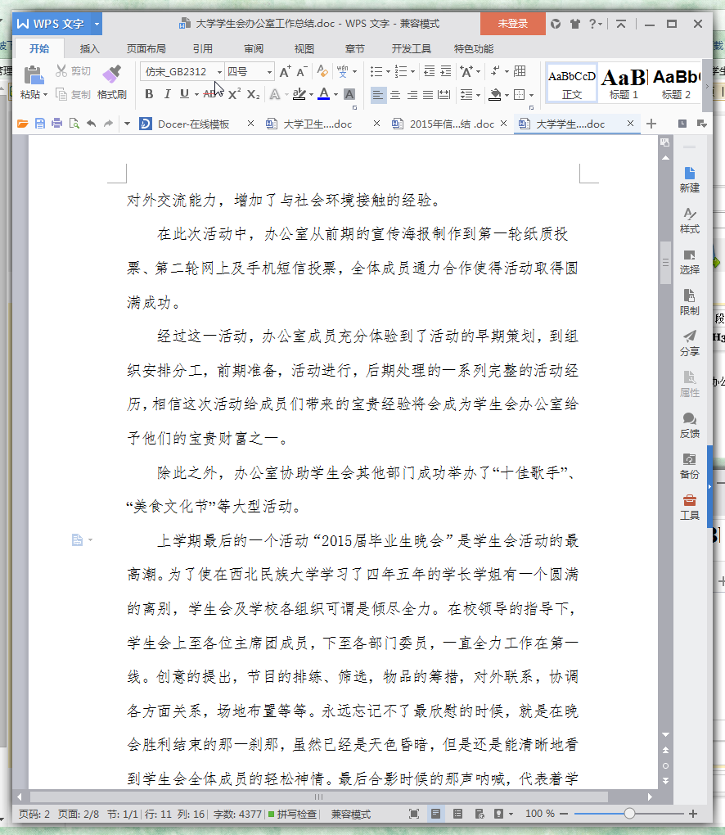Toggle italic formatting
This screenshot has height=835, width=725.
pyautogui.click(x=167, y=94)
